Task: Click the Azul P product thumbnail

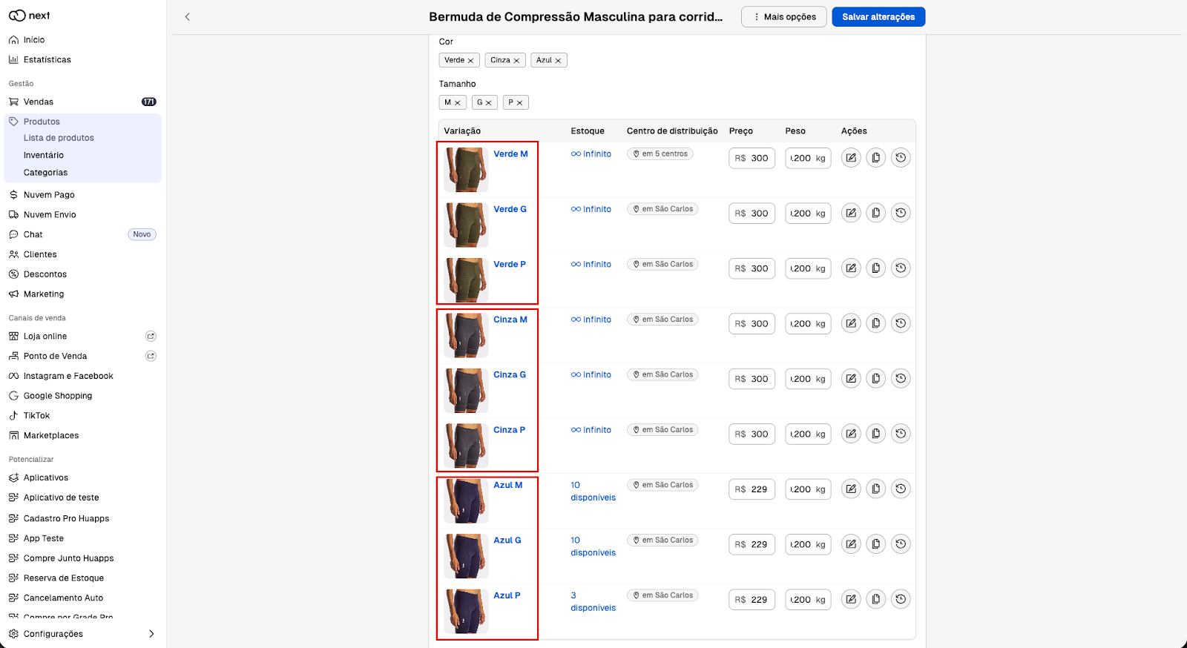Action: coord(467,611)
